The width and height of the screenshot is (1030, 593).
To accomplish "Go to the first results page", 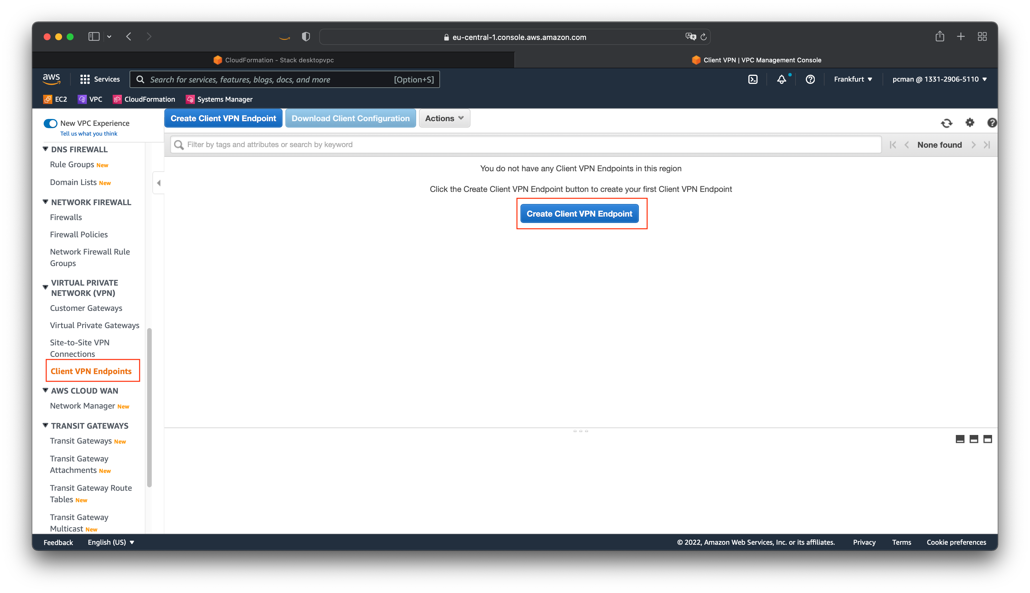I will pyautogui.click(x=893, y=145).
